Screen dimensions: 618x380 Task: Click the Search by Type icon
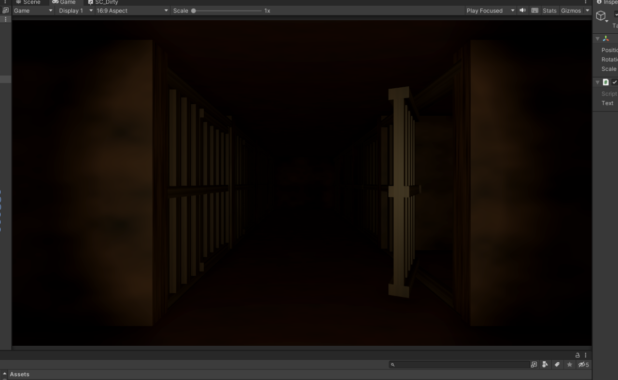[x=545, y=365]
